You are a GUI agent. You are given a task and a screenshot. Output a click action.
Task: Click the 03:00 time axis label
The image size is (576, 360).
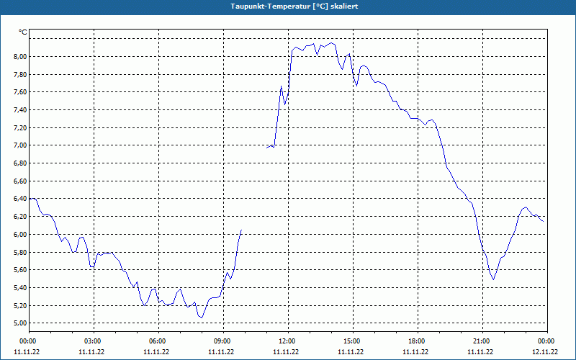[x=94, y=341]
